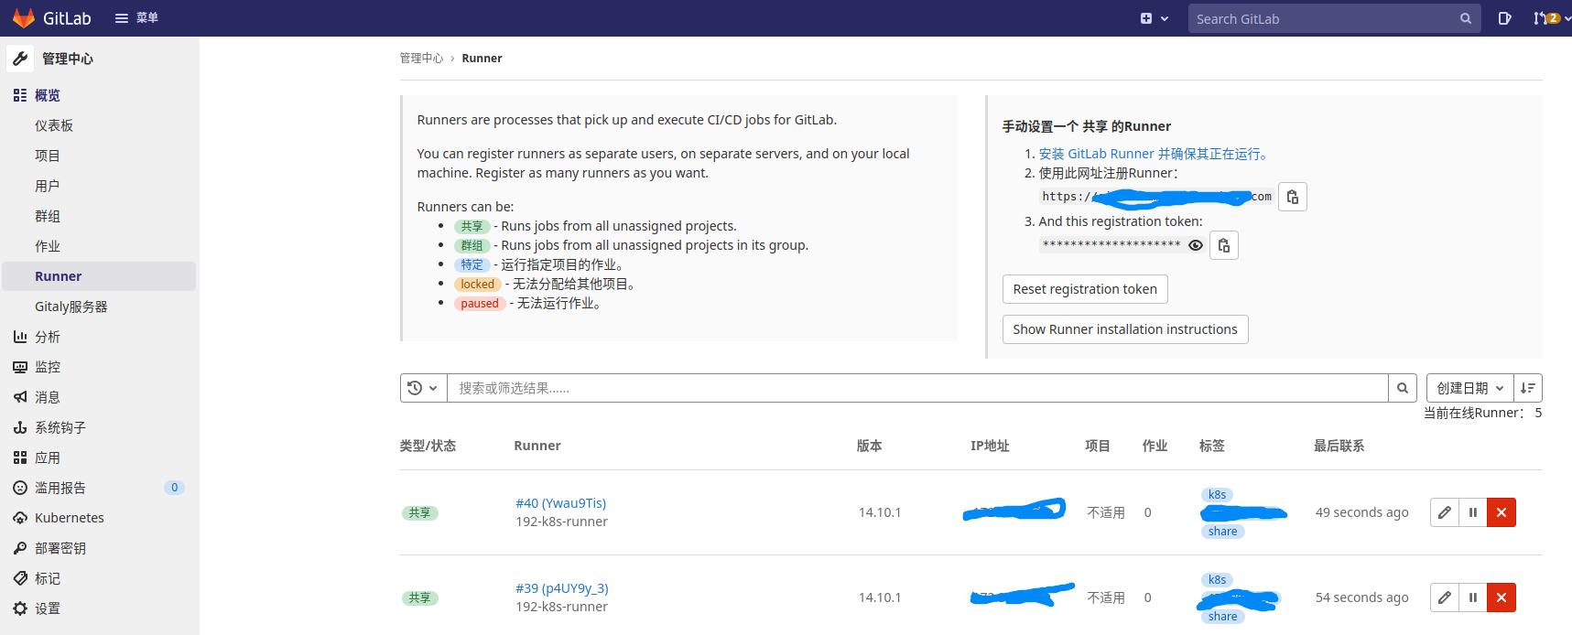Select Kubernetes in the sidebar
The height and width of the screenshot is (635, 1572).
coord(70,518)
